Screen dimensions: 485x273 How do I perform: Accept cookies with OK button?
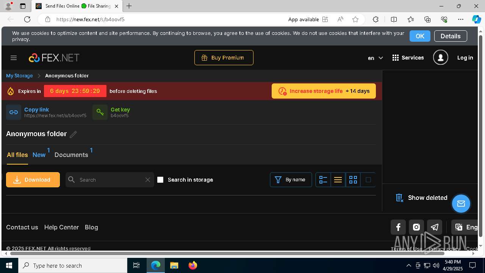point(420,36)
